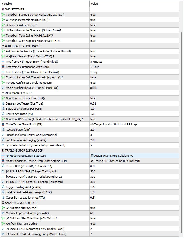Select the '[KHUSUS POIN] Jarak SL+ di belakang harga' label
The width and height of the screenshot is (184, 238).
click(34, 177)
